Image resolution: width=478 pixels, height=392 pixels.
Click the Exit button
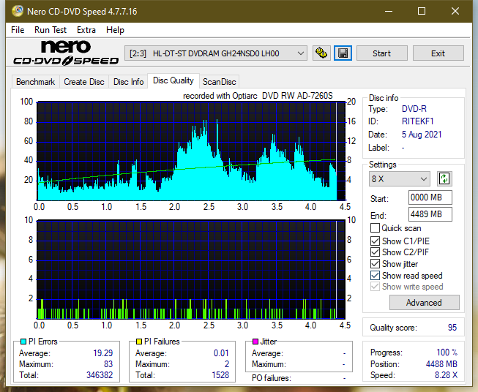pyautogui.click(x=438, y=53)
